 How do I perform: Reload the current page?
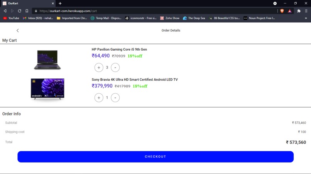point(19,11)
